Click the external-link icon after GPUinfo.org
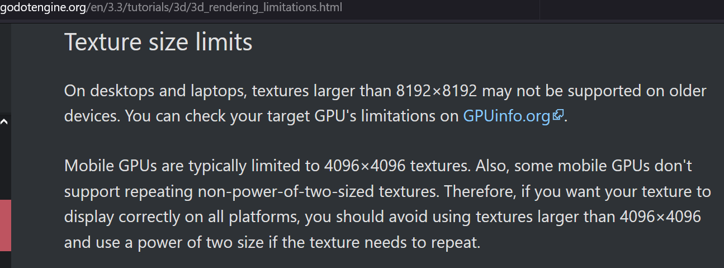724x268 pixels. click(x=557, y=115)
